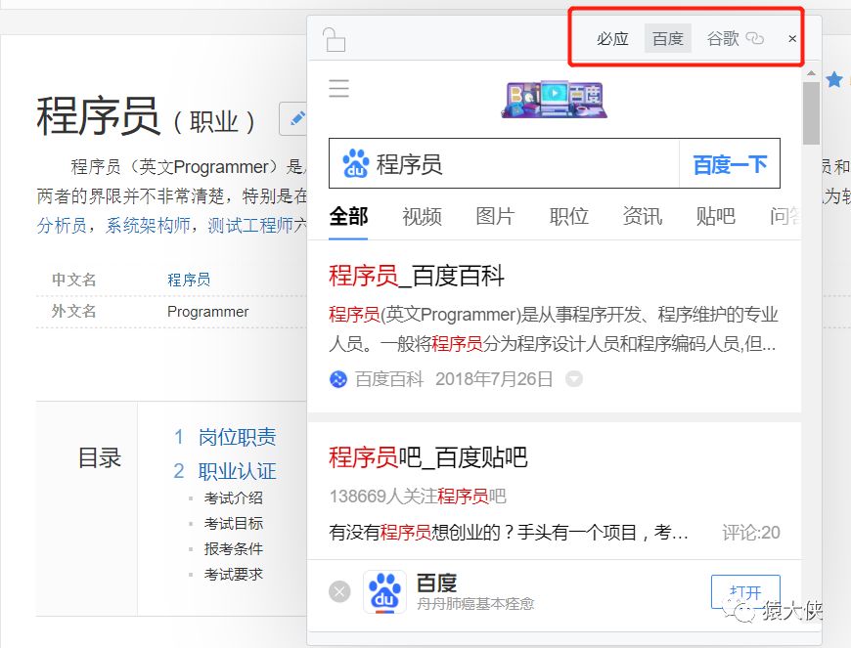The width and height of the screenshot is (851, 648).
Task: Click the blue star icon at top right
Action: [x=834, y=80]
